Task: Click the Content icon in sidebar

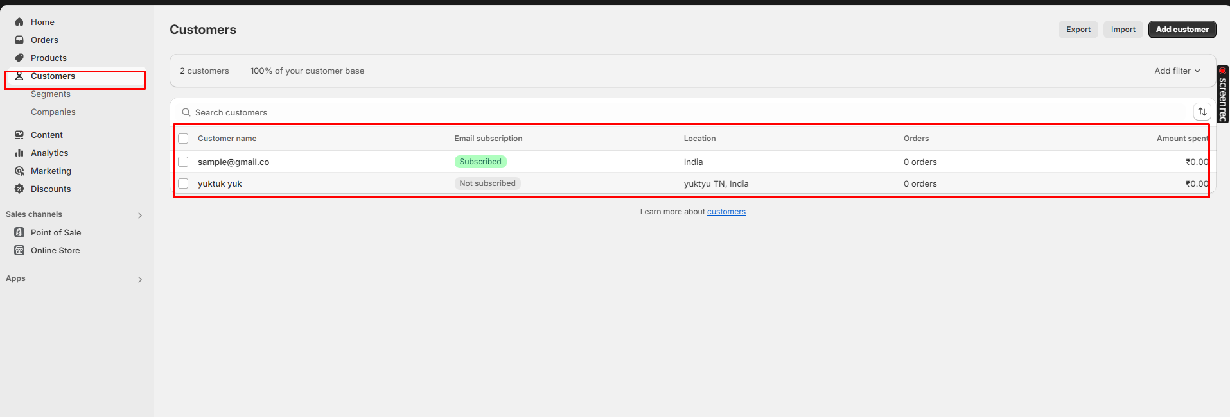Action: (19, 135)
